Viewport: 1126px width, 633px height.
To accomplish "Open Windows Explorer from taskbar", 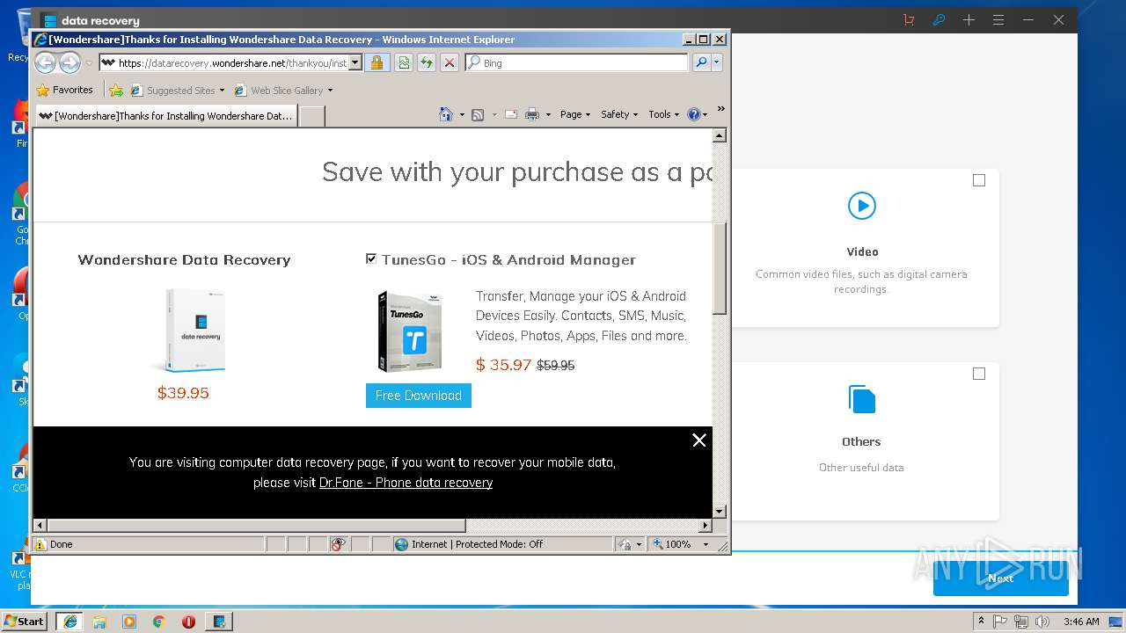I will click(99, 622).
